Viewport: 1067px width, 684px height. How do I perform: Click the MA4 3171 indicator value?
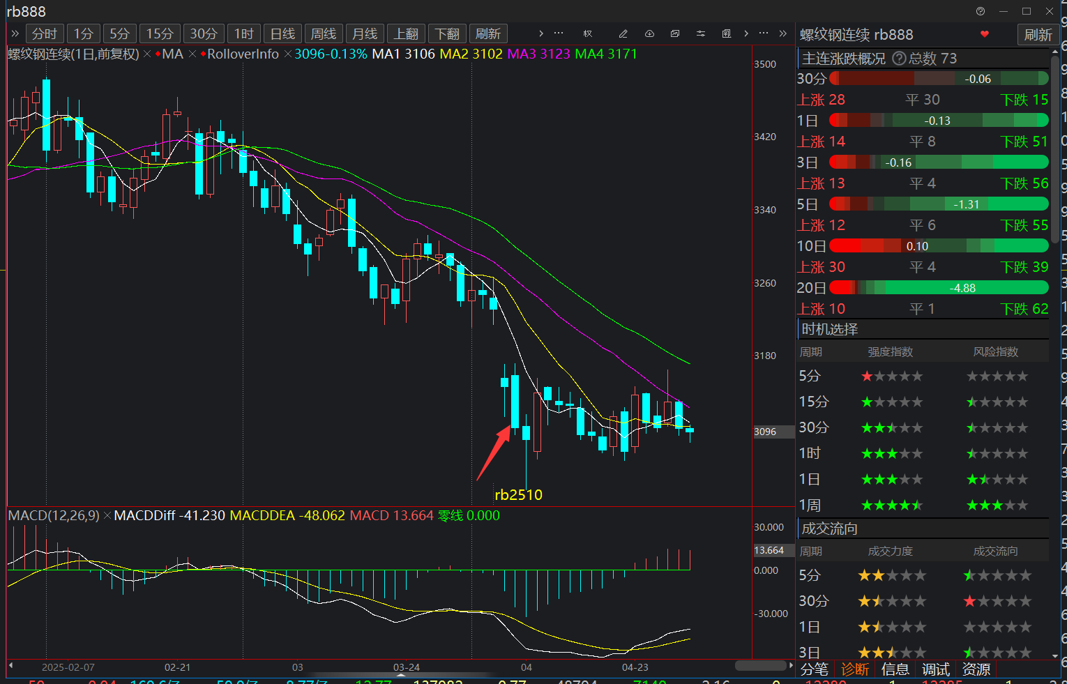(606, 54)
